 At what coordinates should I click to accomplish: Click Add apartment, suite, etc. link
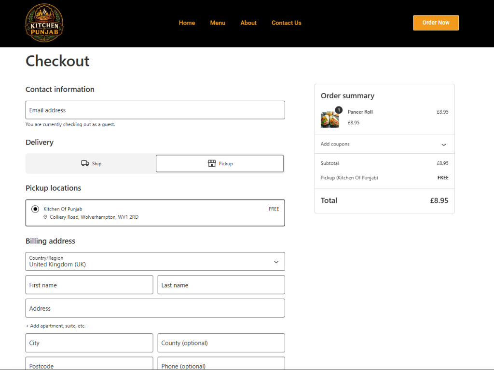point(56,326)
